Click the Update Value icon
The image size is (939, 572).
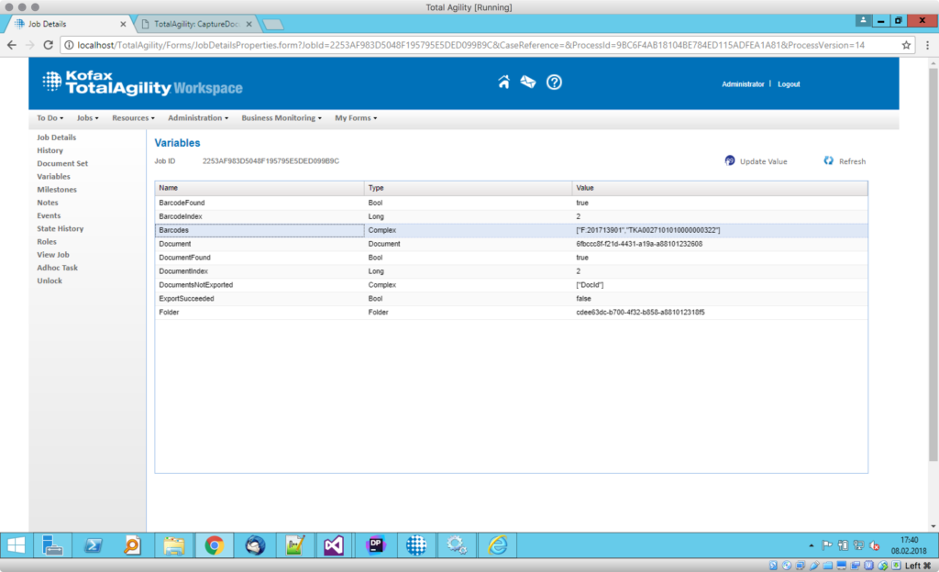click(x=730, y=160)
